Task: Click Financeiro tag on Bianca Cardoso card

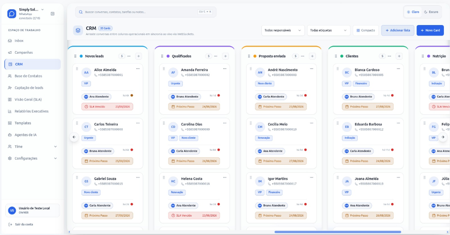Action: point(361,83)
